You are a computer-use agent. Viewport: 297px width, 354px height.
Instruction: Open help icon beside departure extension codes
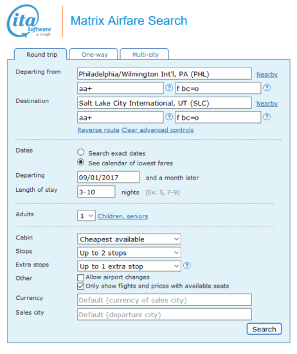267,88
